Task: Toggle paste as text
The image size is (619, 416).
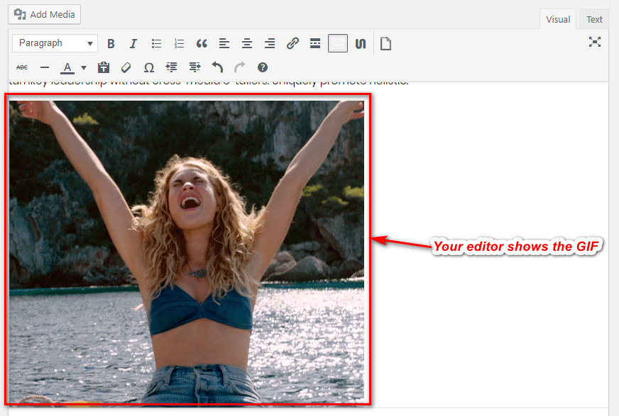Action: (x=104, y=67)
